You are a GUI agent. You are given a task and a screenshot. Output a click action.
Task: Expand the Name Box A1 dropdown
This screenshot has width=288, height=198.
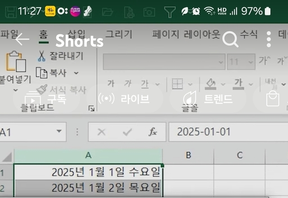pos(58,132)
